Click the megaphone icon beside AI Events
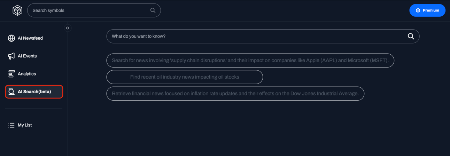This screenshot has width=450, height=156. 11,56
